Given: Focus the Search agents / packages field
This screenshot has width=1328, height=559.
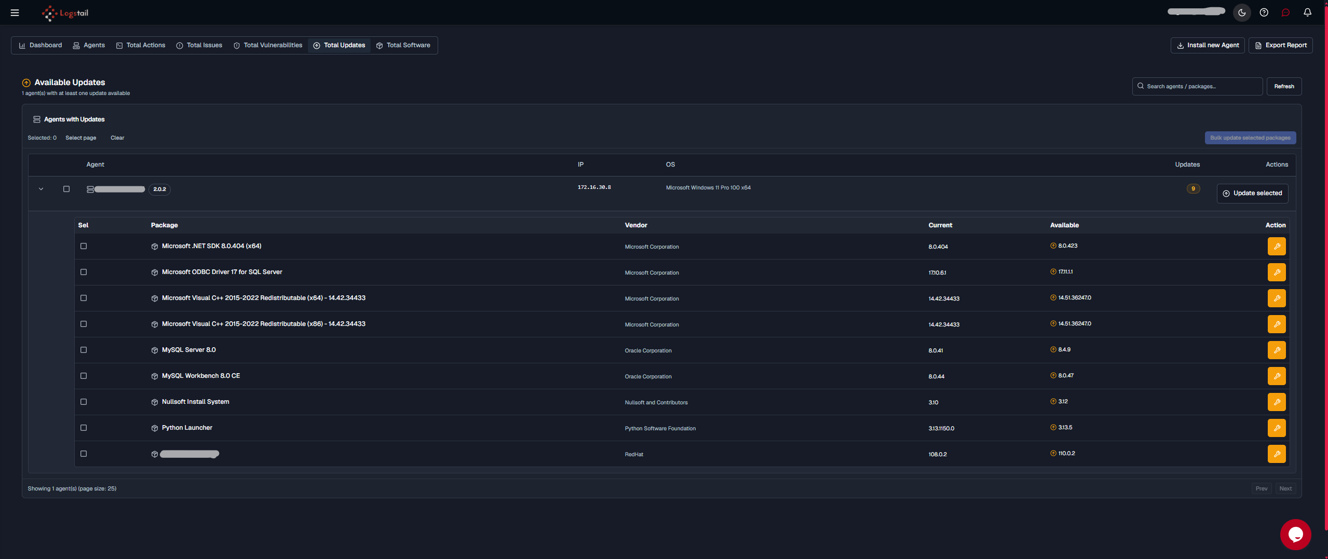Looking at the screenshot, I should pos(1197,86).
